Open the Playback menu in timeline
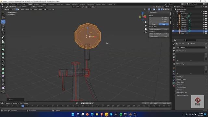Image resolution: width=208 pixels, height=117 pixels. [x=9, y=103]
